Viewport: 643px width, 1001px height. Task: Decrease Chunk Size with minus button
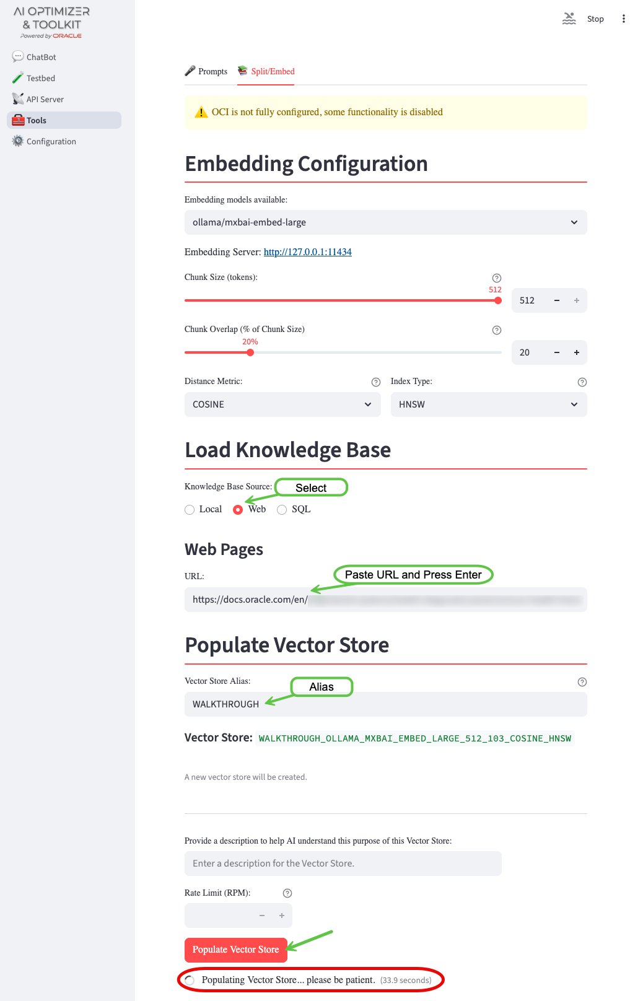[x=556, y=300]
